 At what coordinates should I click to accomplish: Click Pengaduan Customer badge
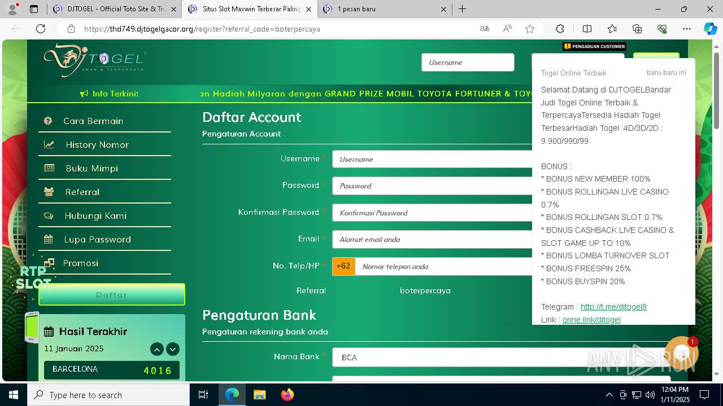(x=594, y=46)
